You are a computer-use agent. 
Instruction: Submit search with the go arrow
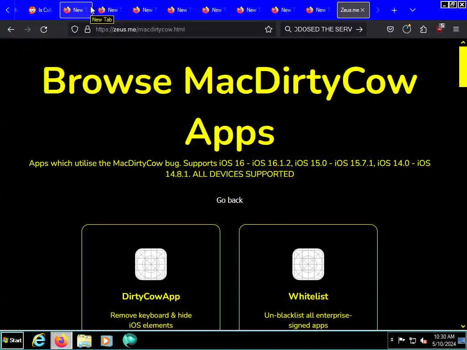pyautogui.click(x=359, y=29)
